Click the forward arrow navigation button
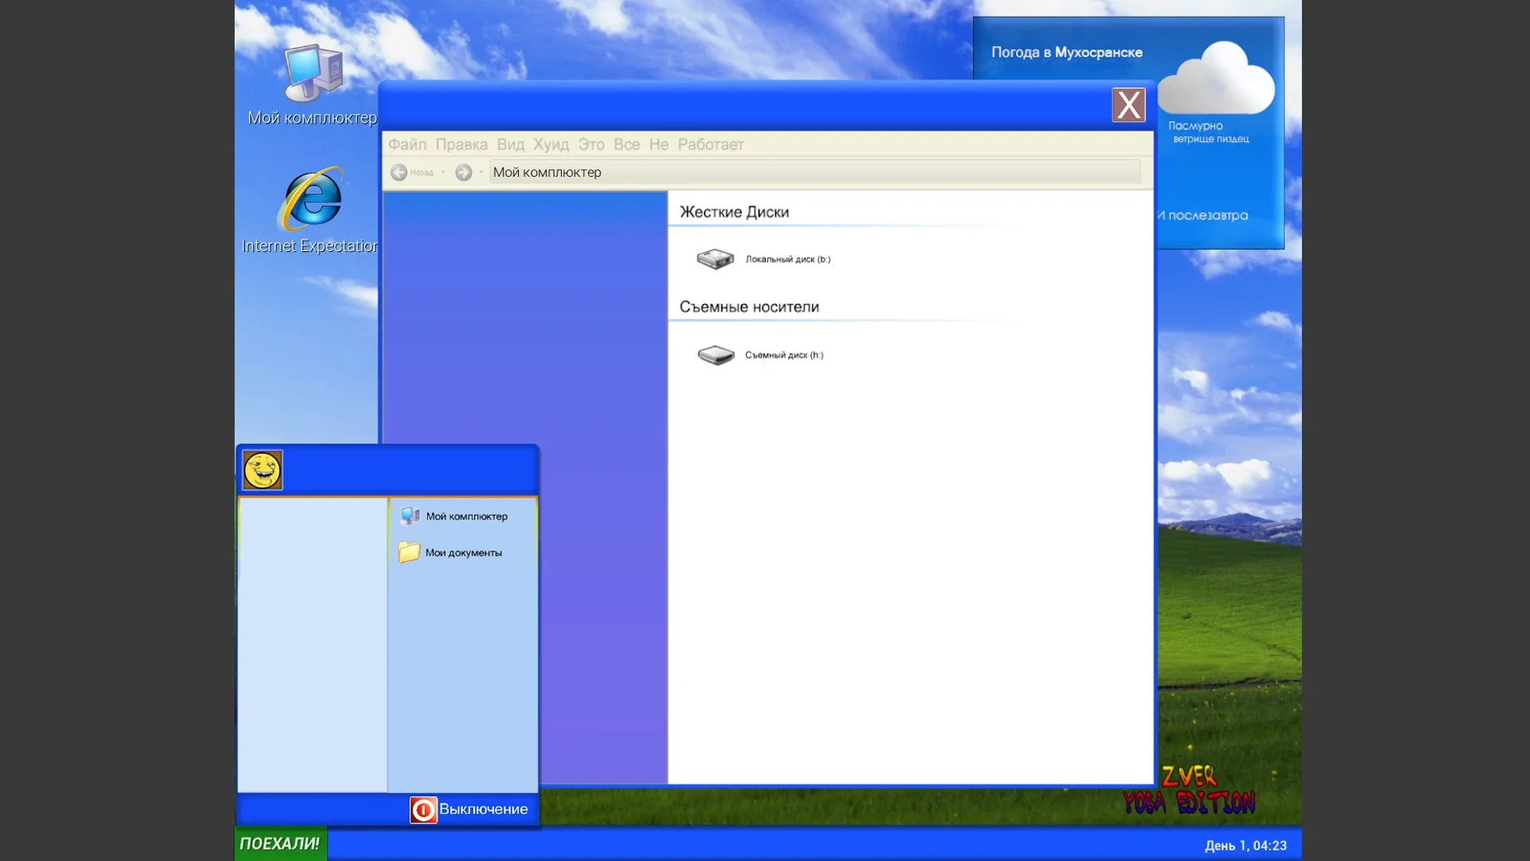The image size is (1530, 861). (463, 172)
